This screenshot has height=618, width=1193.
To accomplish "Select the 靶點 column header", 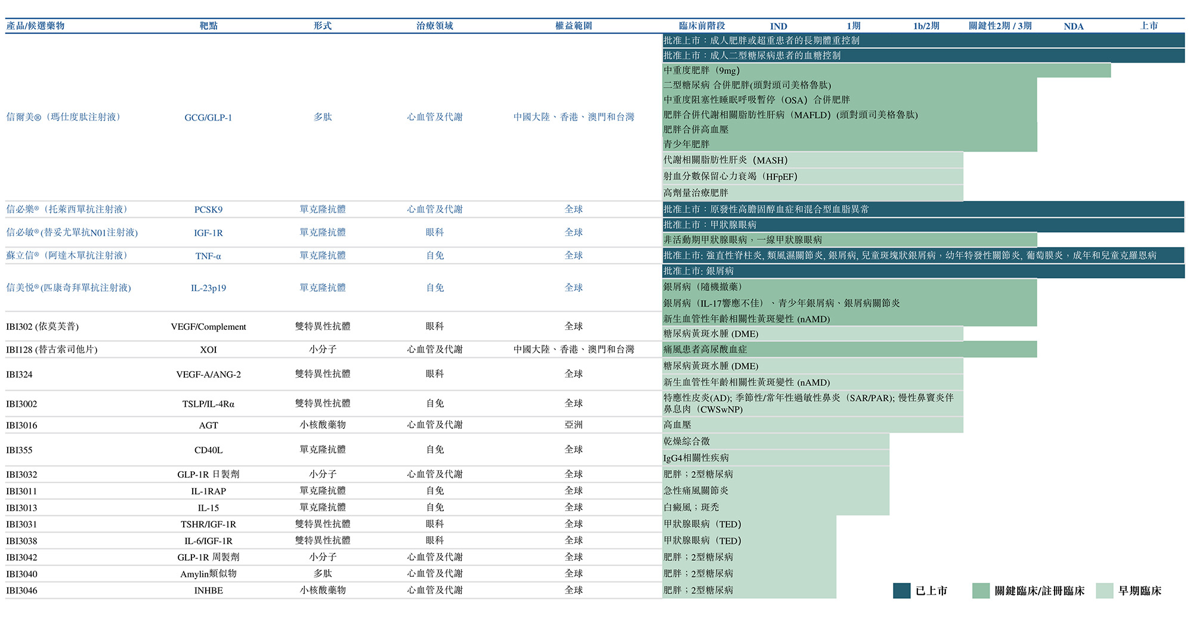I will coord(209,26).
